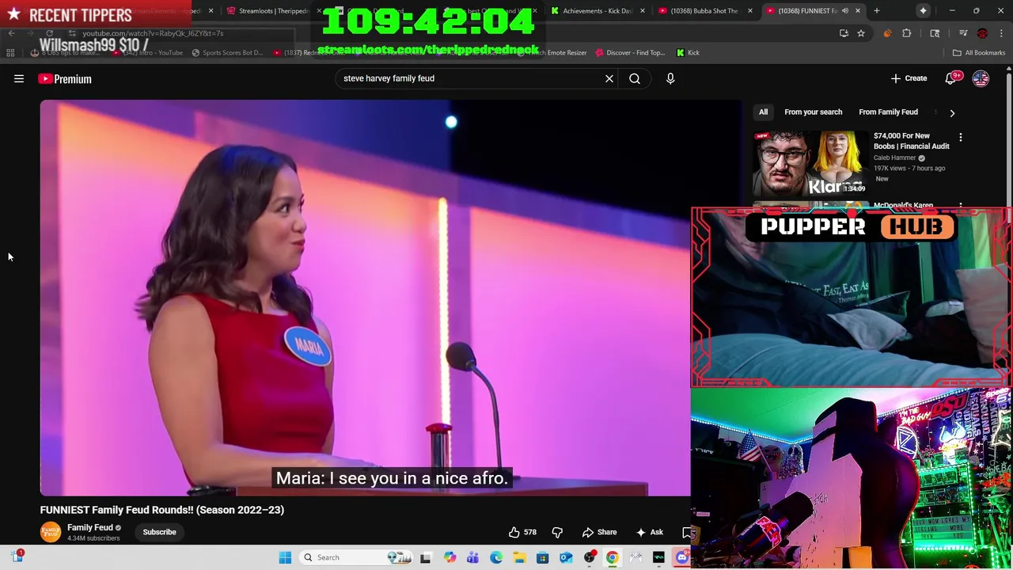Viewport: 1013px width, 570px height.
Task: Switch to the Bubba Shot YouTube tab
Action: pos(703,11)
